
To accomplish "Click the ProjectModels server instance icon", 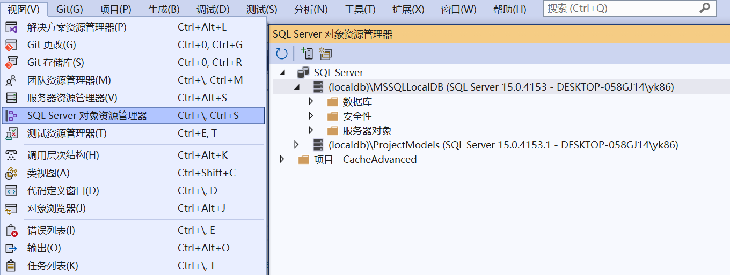I will point(318,145).
